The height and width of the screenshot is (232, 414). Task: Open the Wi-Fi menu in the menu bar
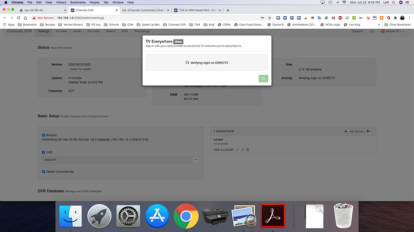pyautogui.click(x=344, y=2)
